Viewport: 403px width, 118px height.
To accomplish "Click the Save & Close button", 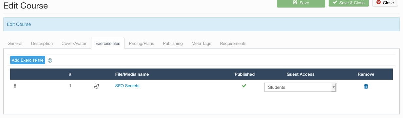I will pos(349,3).
